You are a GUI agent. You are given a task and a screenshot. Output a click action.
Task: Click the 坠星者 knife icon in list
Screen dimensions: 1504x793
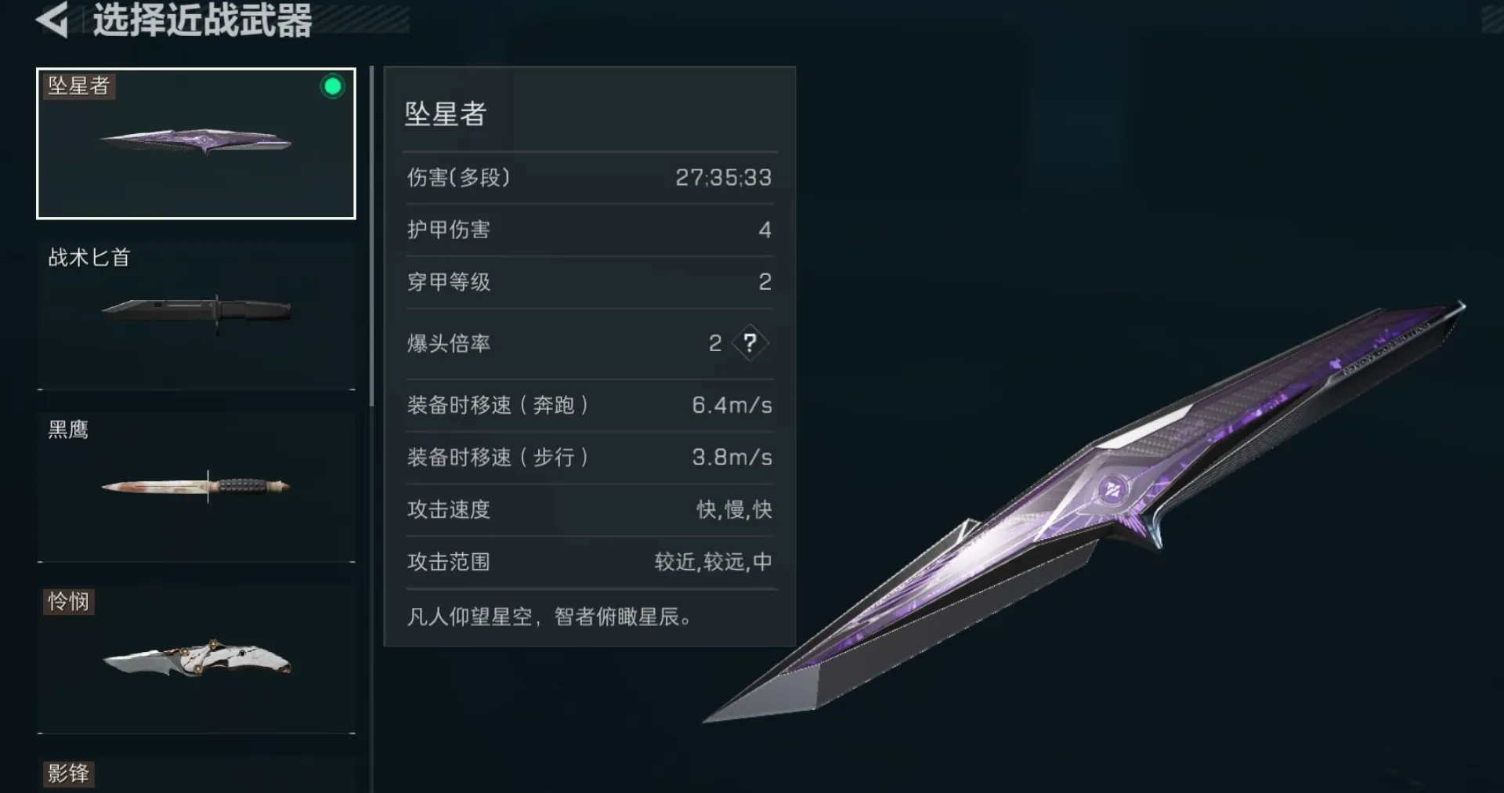(x=196, y=142)
